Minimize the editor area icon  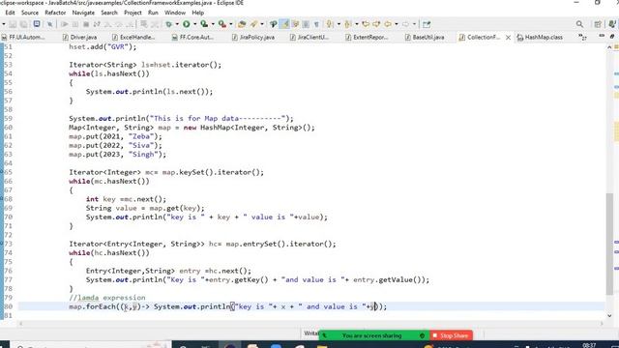(602, 36)
